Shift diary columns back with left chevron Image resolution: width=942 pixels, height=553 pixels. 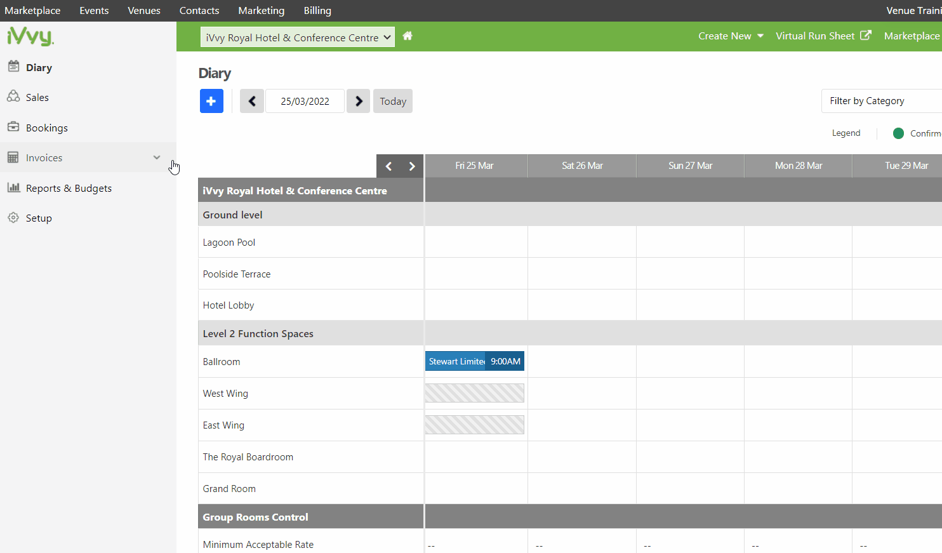coord(389,166)
